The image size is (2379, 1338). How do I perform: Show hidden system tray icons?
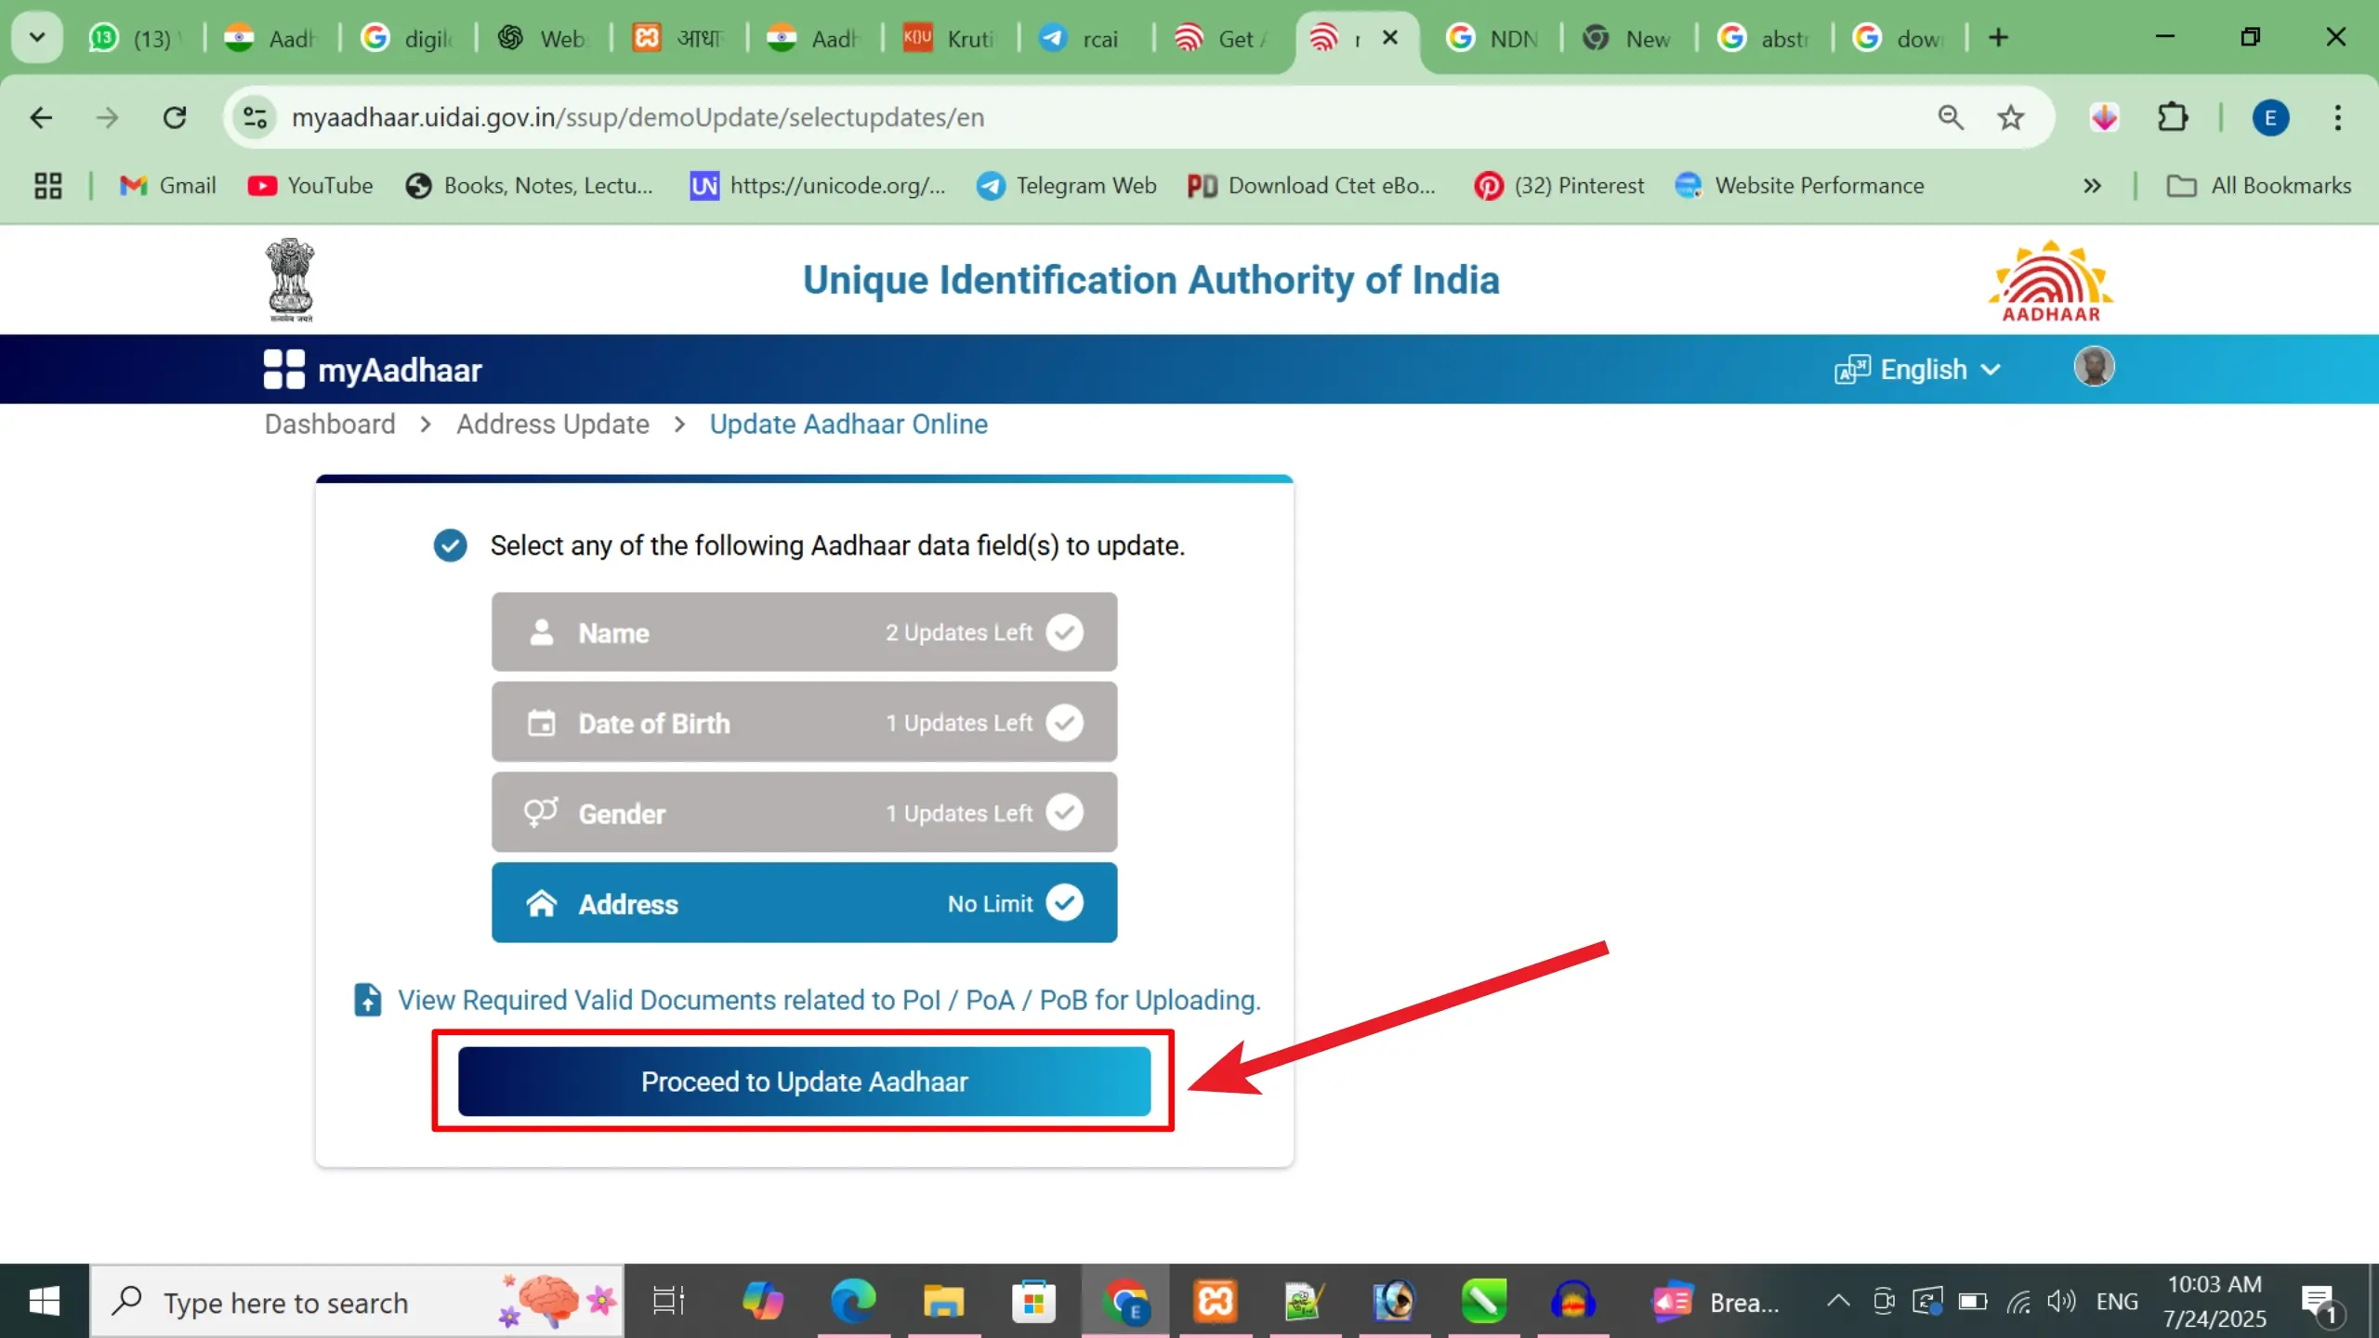pos(1837,1302)
